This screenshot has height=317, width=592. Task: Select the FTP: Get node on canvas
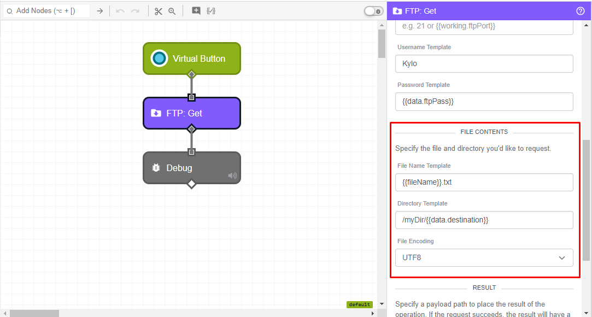coord(192,113)
